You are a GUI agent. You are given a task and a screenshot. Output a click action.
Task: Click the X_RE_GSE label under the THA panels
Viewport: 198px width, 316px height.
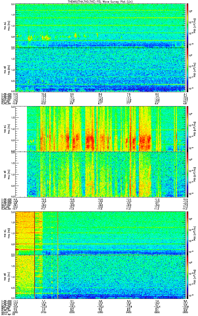(6, 94)
